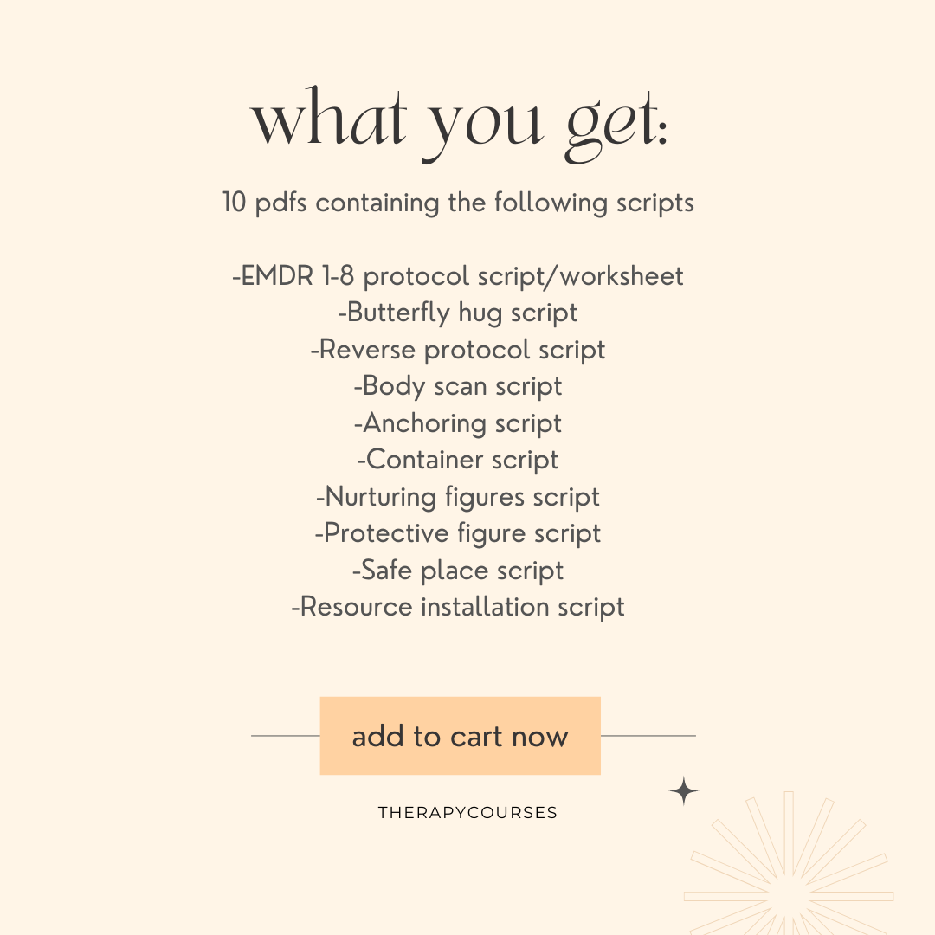The height and width of the screenshot is (935, 935).
Task: Select the Nurturing figures script line
Action: point(458,497)
